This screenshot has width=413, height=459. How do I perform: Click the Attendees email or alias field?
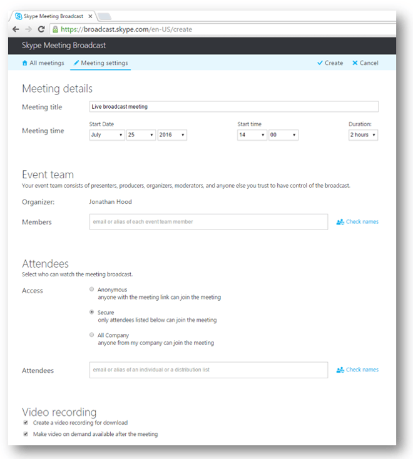click(208, 370)
